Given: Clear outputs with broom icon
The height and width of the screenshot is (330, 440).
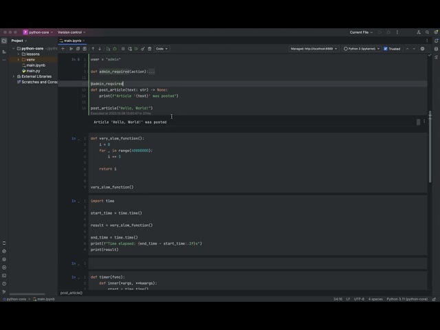Looking at the screenshot, I should [143, 49].
